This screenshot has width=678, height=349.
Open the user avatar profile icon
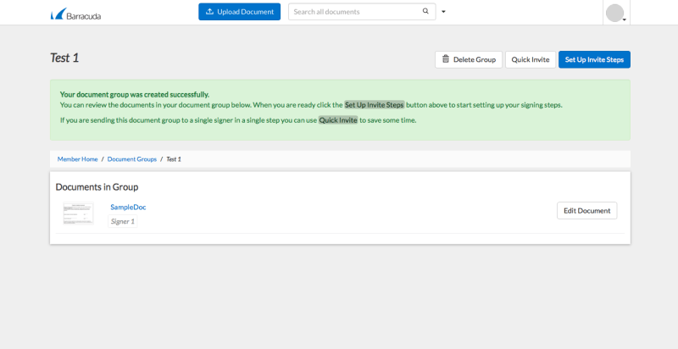tap(614, 14)
